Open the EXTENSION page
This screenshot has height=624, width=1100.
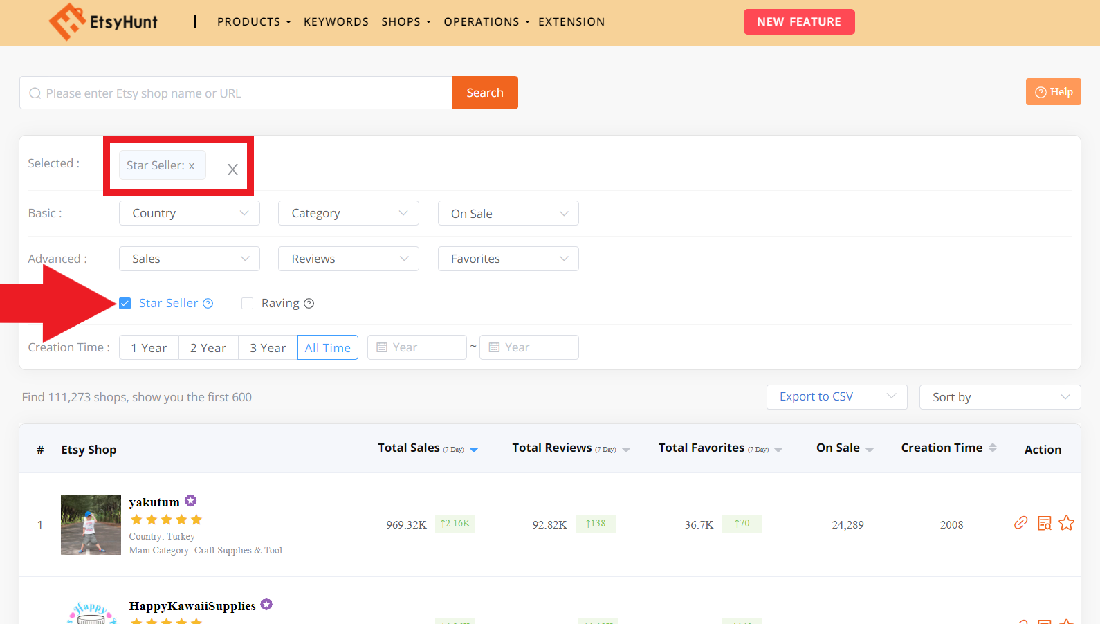coord(571,22)
